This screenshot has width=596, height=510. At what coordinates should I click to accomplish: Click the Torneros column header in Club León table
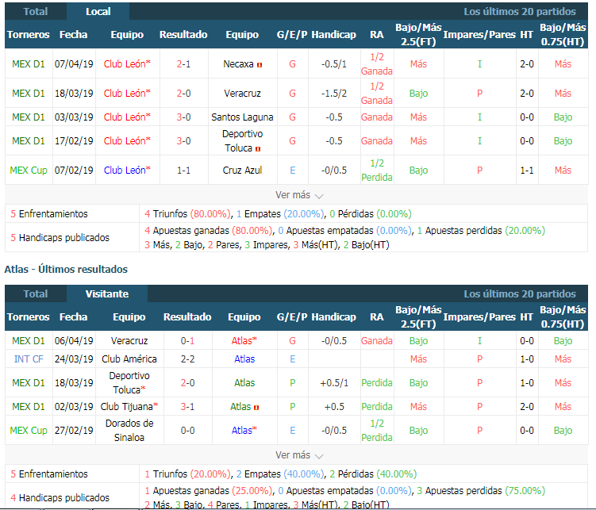[x=28, y=35]
